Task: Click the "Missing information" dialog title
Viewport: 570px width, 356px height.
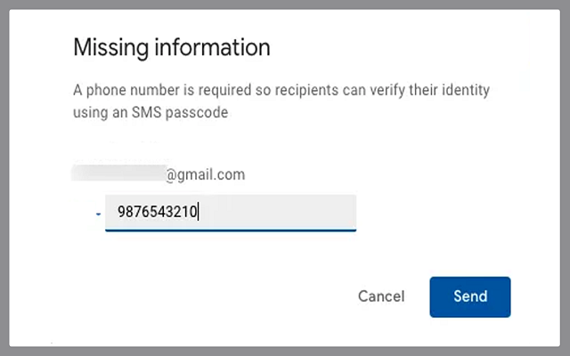Action: [171, 46]
